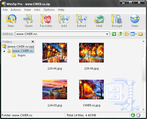Select the logos folder in tree

(x=21, y=55)
